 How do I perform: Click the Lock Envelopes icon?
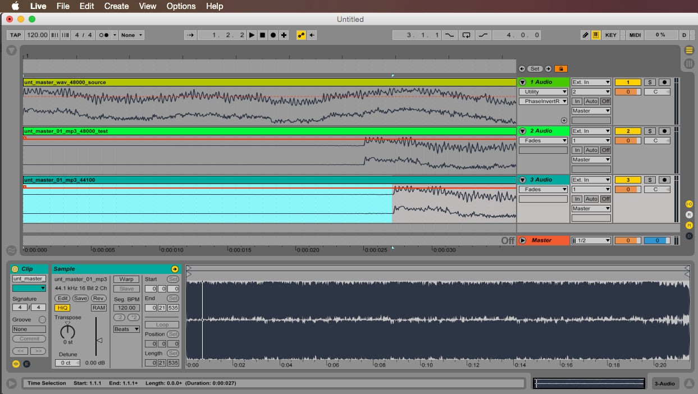coord(560,68)
